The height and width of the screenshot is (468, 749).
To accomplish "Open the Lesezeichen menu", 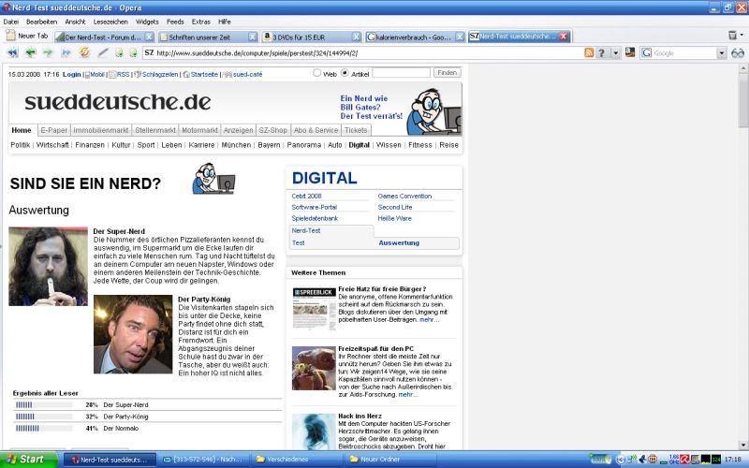I will 110,22.
